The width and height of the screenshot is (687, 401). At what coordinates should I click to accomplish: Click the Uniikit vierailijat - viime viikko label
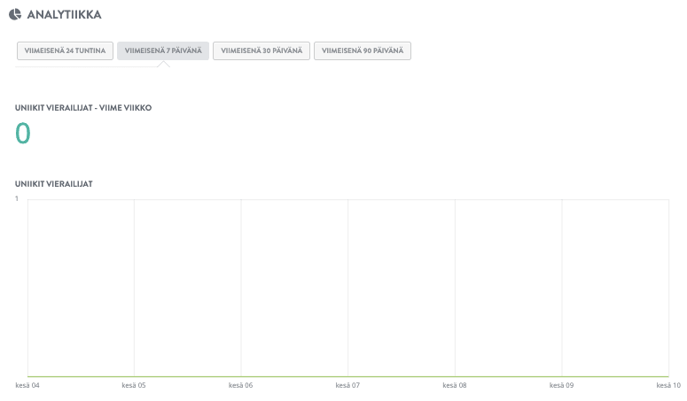83,108
